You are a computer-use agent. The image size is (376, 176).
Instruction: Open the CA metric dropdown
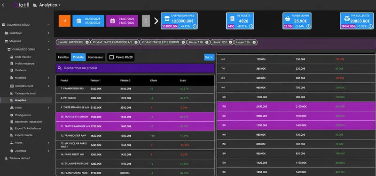209,57
